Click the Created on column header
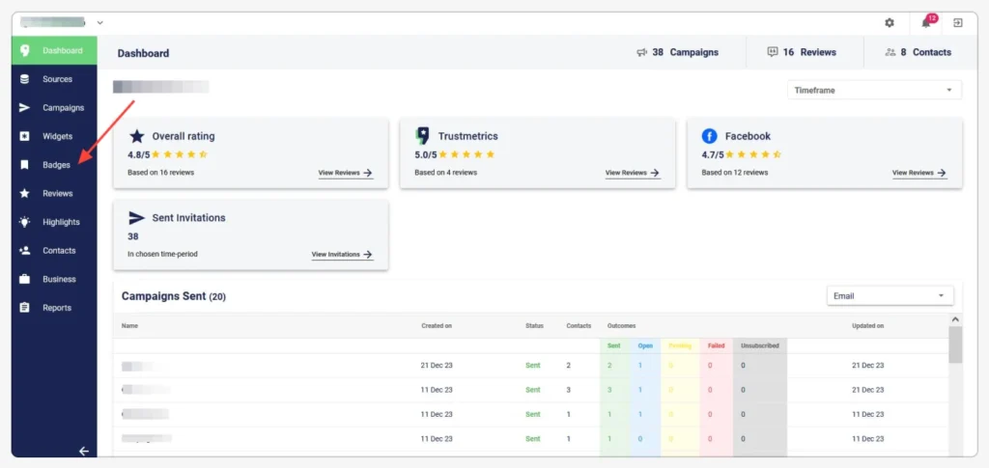The image size is (989, 468). 437,326
